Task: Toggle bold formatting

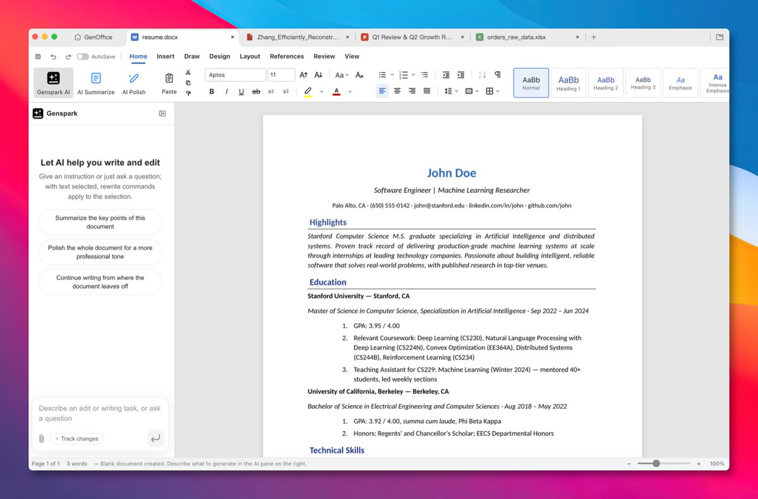Action: point(212,91)
